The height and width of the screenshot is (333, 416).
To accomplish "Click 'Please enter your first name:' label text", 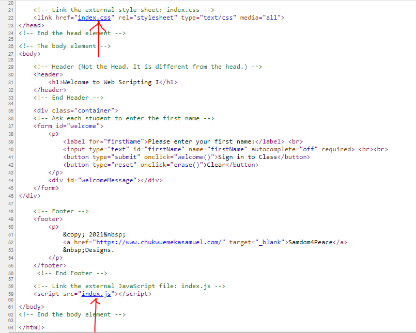I will pos(201,141).
